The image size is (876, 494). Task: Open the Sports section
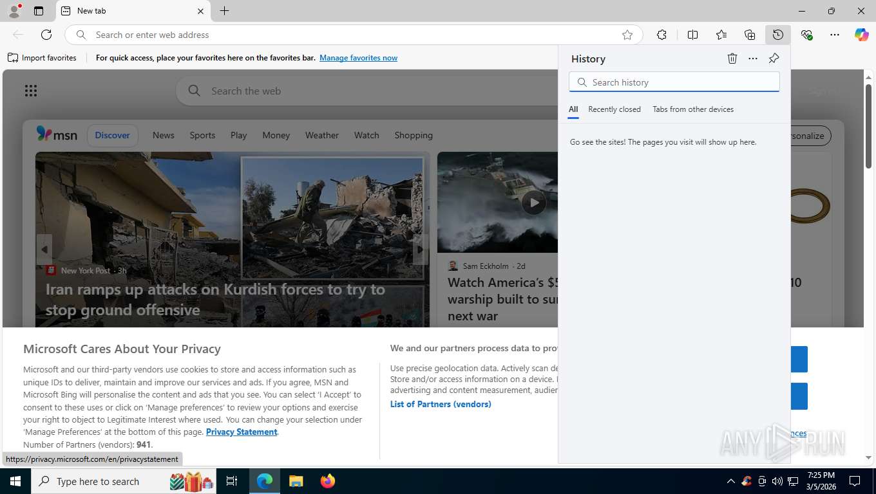(x=202, y=135)
